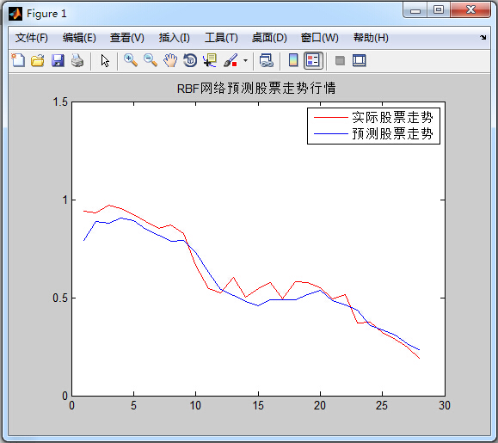This screenshot has height=443, width=498.
Task: Click the New Figure icon
Action: (x=18, y=60)
